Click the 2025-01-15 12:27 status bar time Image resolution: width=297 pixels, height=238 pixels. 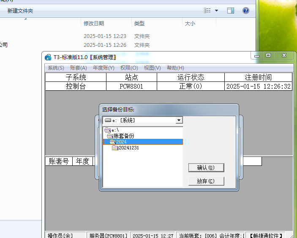[x=153, y=235]
